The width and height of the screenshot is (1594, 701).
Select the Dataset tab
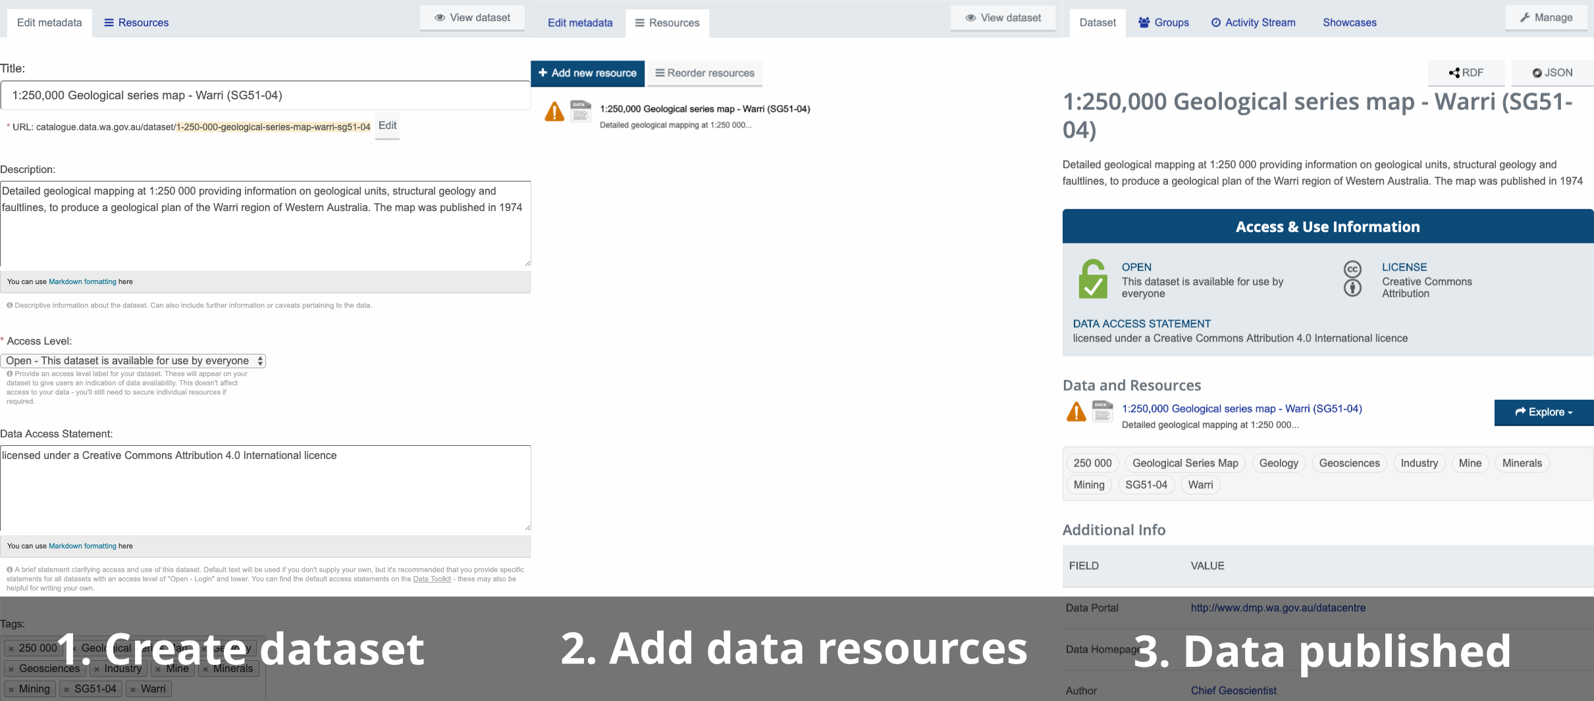click(x=1098, y=23)
